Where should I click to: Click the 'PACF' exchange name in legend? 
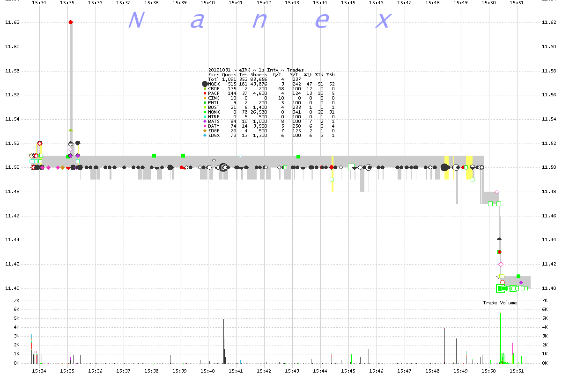tap(214, 93)
